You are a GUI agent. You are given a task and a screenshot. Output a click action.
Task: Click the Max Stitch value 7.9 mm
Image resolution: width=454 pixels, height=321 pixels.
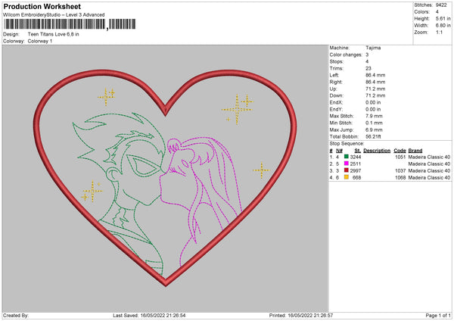(374, 116)
